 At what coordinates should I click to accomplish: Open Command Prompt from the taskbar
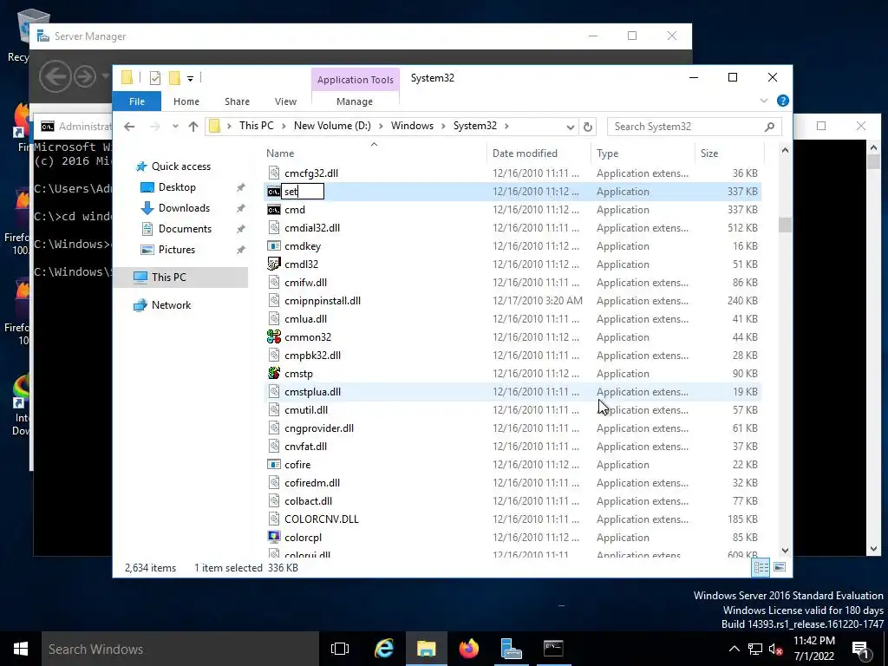coord(553,649)
